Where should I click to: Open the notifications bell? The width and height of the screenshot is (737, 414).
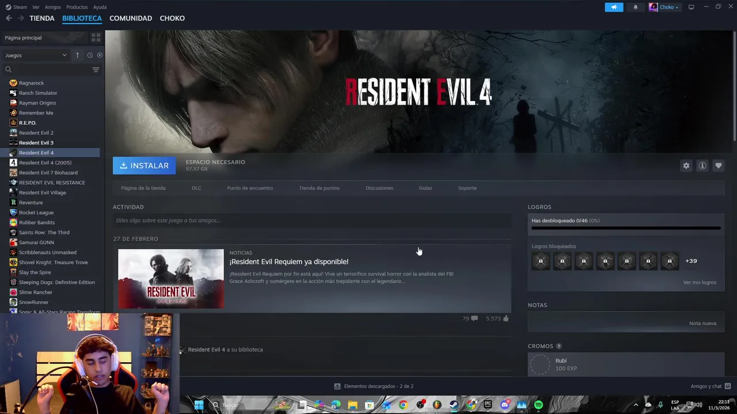636,7
